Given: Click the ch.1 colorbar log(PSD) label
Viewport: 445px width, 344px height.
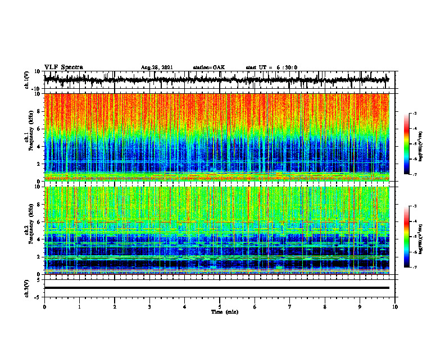Looking at the screenshot, I should coord(421,147).
